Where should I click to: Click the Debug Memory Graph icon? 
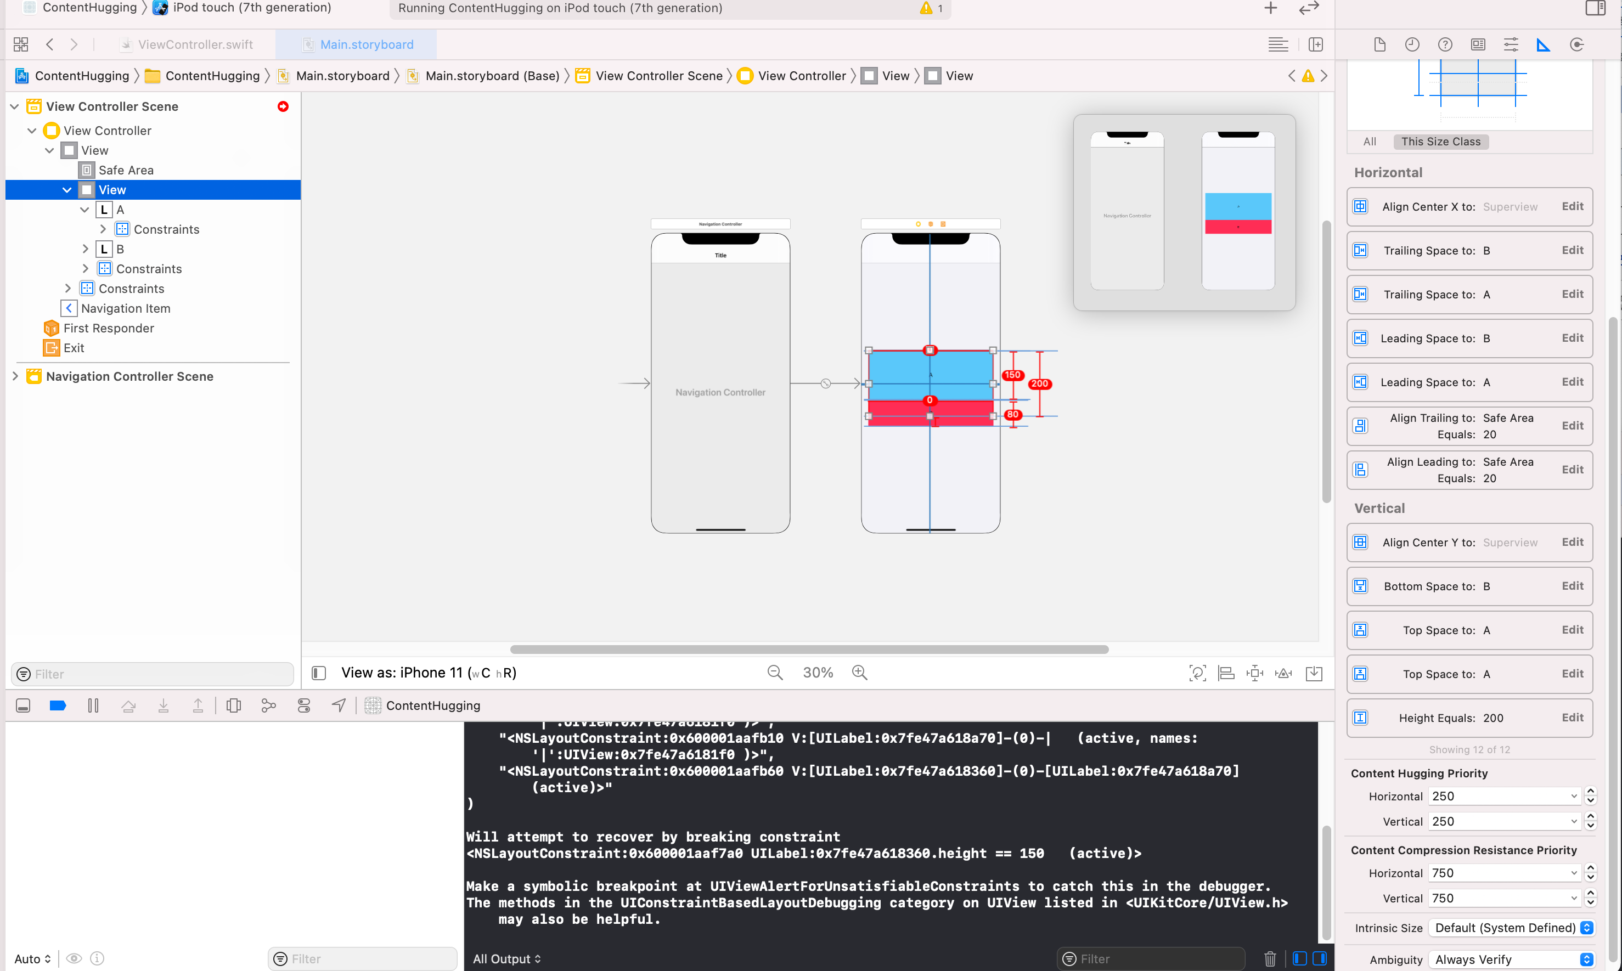(x=268, y=705)
